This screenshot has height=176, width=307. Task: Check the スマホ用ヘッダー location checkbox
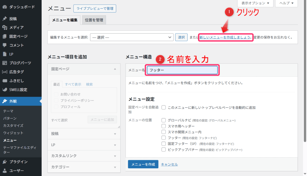point(164,126)
